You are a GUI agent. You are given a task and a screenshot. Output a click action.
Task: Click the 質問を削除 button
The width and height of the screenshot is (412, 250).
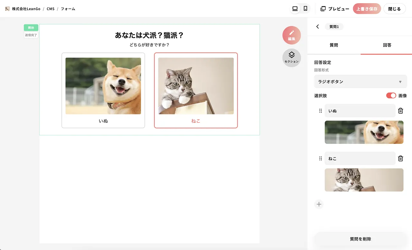click(360, 239)
